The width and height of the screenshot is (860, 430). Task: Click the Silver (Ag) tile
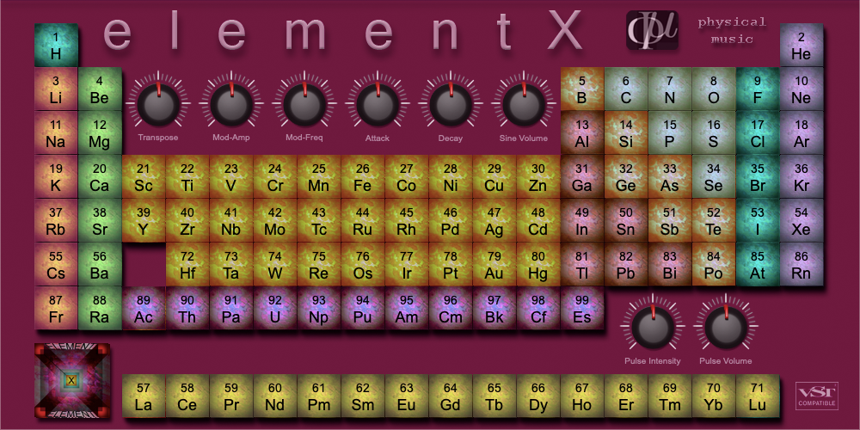(x=494, y=220)
